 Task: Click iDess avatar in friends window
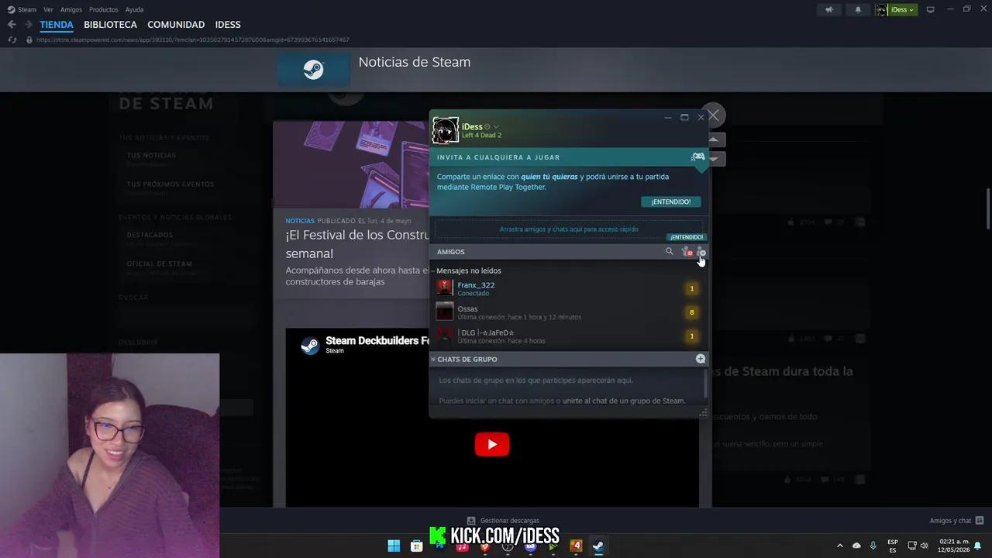click(446, 130)
